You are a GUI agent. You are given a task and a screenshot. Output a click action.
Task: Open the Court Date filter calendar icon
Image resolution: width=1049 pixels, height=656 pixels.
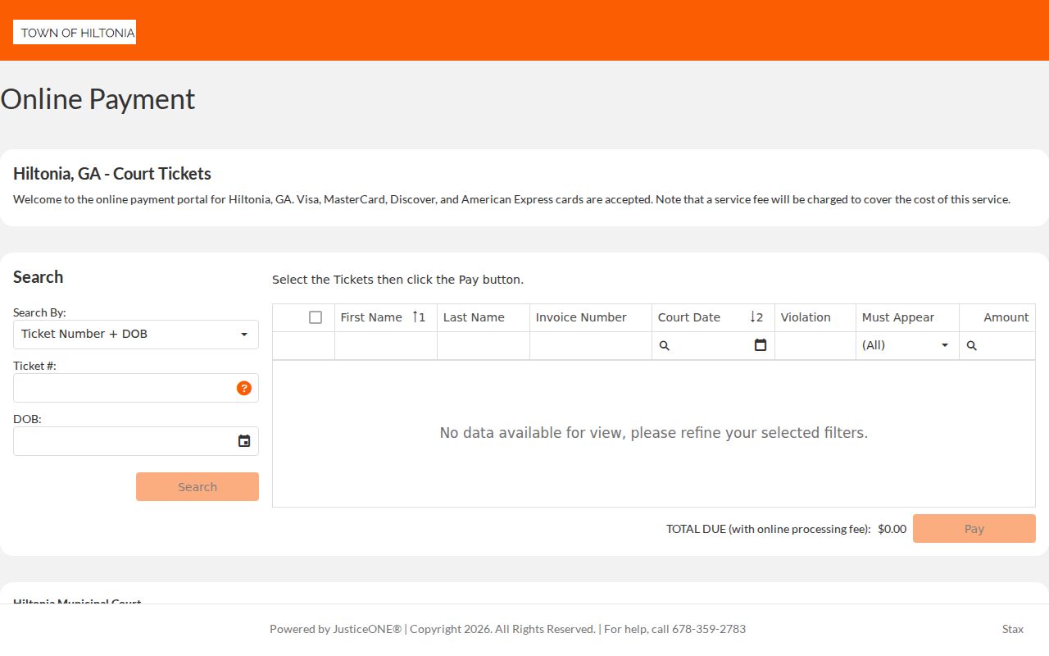761,345
